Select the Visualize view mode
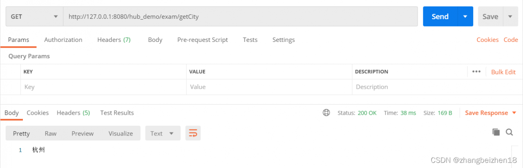Screen dimensions: 523x168 click(x=121, y=133)
